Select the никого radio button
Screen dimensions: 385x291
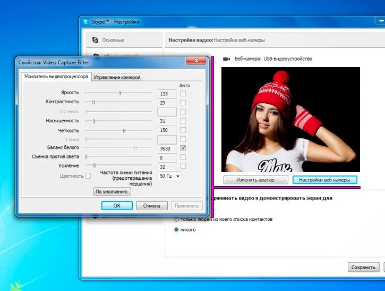[x=176, y=230]
